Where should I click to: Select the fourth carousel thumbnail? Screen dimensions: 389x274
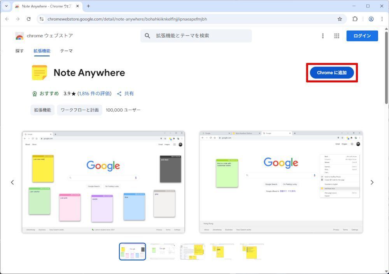coord(222,251)
